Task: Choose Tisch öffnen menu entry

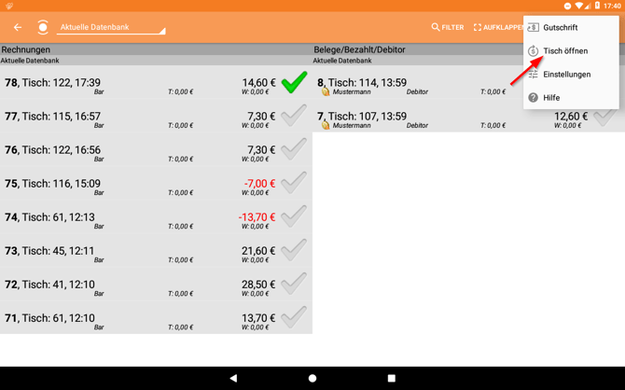Action: [x=565, y=51]
